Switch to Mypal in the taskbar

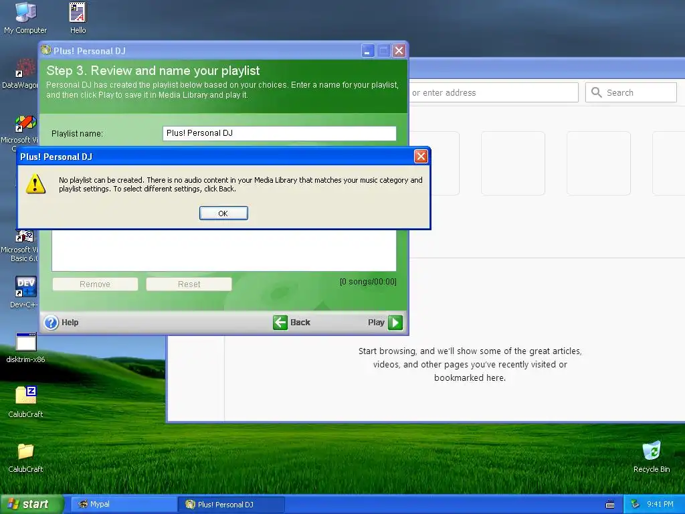[x=124, y=505]
